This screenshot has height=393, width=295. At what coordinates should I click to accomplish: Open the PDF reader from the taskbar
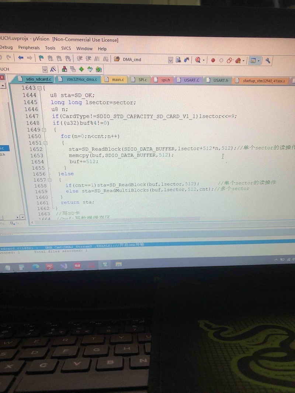click(50, 266)
